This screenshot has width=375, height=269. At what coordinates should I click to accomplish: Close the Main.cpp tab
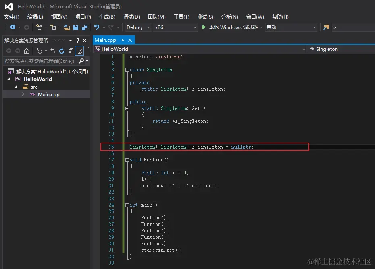[x=130, y=40]
